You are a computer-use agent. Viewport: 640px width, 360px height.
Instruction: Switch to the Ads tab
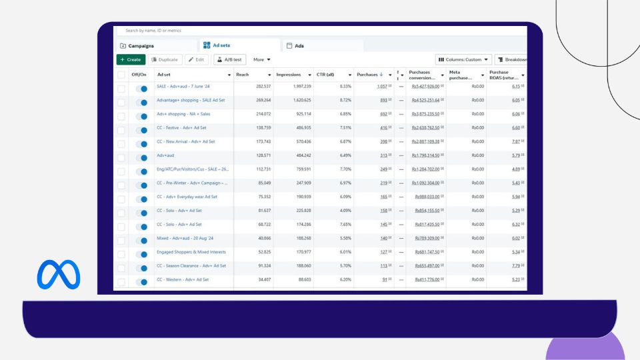(x=299, y=46)
